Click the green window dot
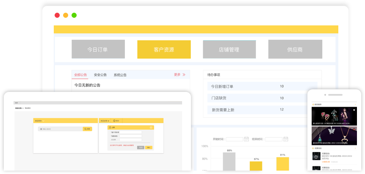Viewport: 365px width, 174px height. point(74,15)
